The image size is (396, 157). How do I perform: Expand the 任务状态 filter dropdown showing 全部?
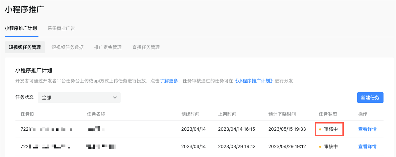pyautogui.click(x=79, y=98)
